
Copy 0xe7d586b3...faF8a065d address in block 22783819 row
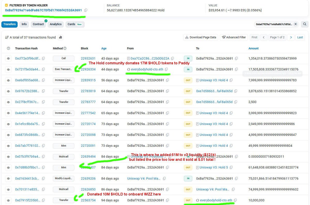(x=236, y=91)
